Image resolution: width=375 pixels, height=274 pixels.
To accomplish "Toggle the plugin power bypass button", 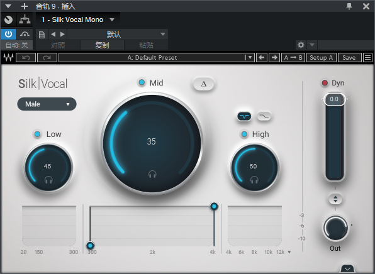I will pos(8,35).
